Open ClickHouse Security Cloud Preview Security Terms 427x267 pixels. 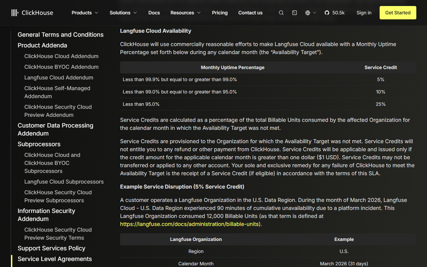coord(58,234)
